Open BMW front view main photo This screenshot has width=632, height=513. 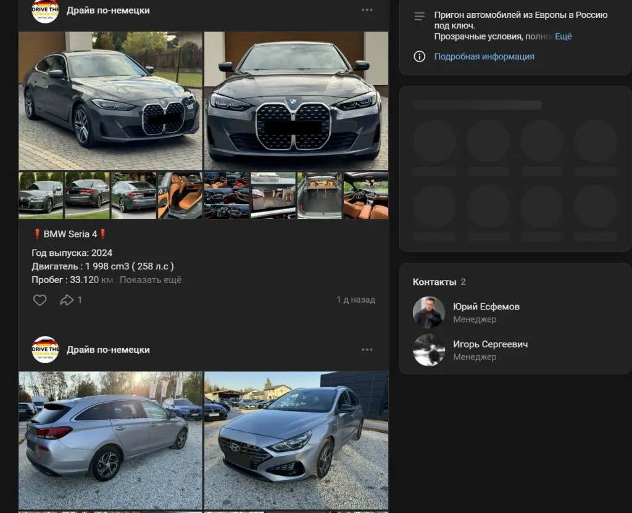(296, 101)
